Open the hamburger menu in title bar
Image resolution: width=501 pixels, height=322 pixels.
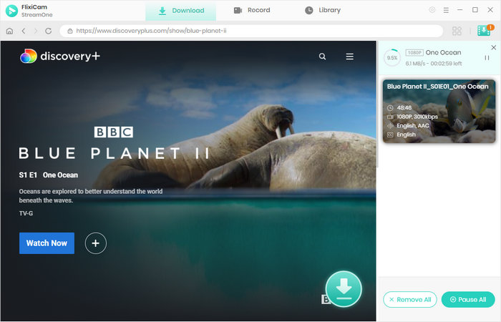click(x=446, y=10)
